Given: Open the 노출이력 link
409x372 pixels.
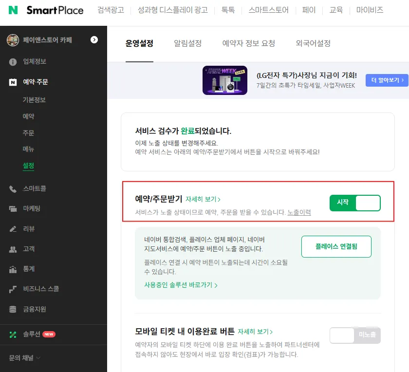Looking at the screenshot, I should pos(299,212).
